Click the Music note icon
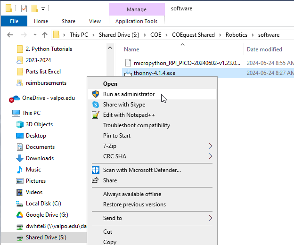Image resolution: width=294 pixels, height=245 pixels. 20,170
